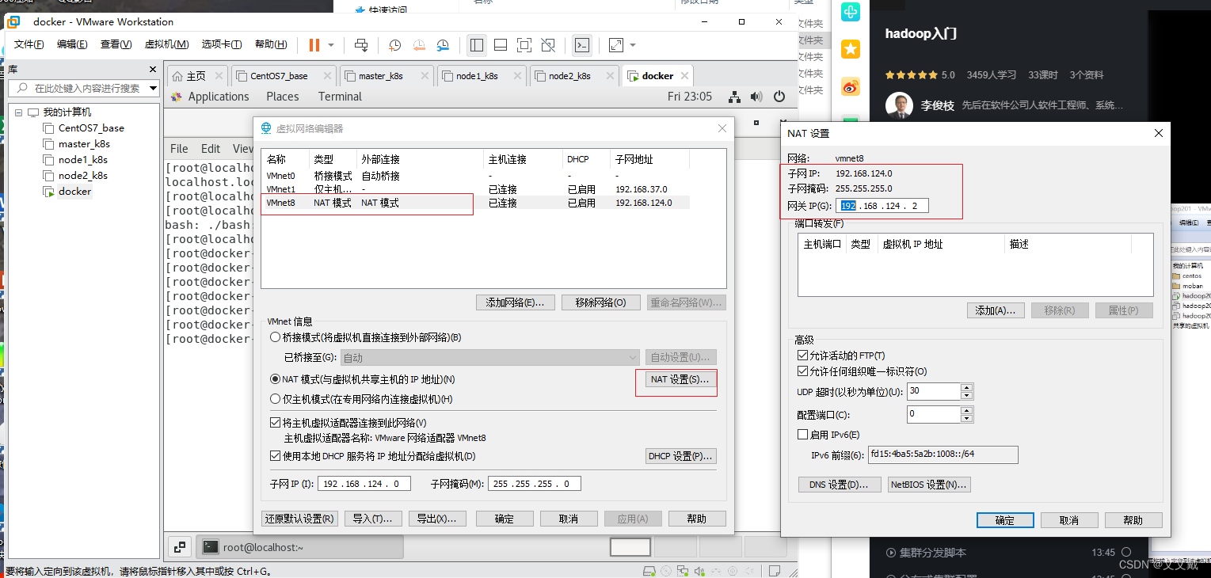This screenshot has height=578, width=1211.
Task: Click console view terminal icon
Action: 582,45
